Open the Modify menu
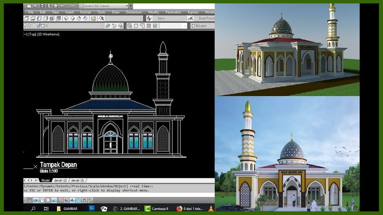The height and width of the screenshot is (215, 383). click(x=153, y=12)
